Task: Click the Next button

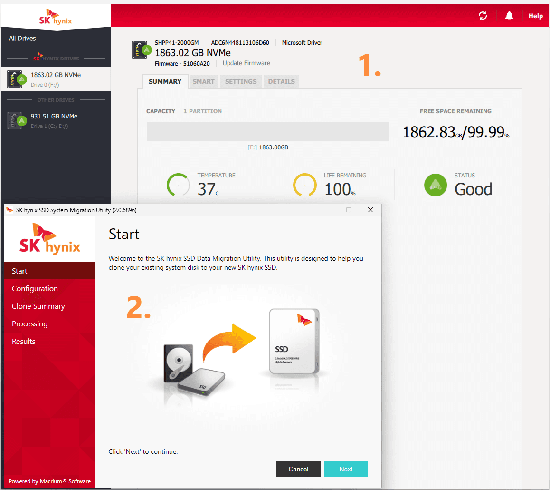Action: coord(345,469)
